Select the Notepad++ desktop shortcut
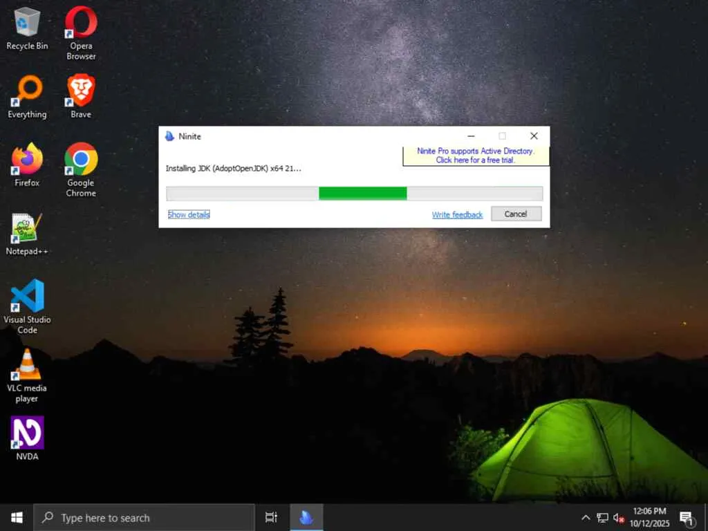The image size is (708, 531). pos(27,234)
